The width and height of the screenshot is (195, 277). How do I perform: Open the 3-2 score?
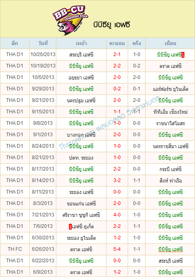coord(117,180)
